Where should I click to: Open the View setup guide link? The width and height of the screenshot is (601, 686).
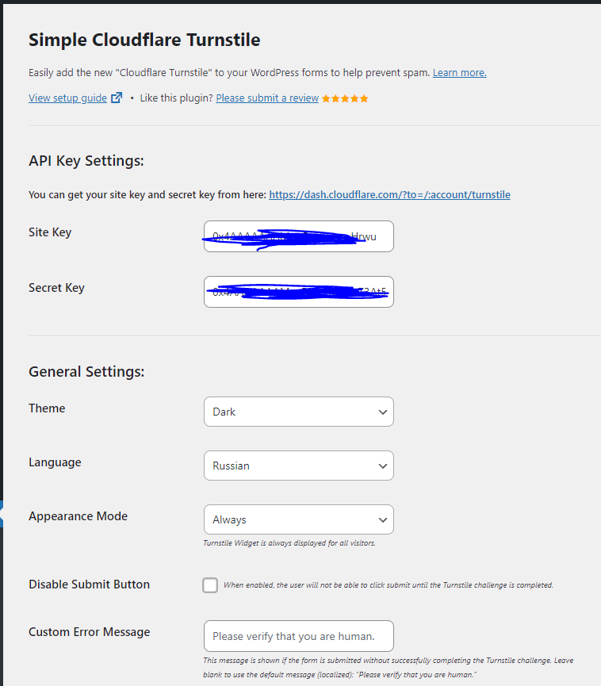tap(68, 98)
